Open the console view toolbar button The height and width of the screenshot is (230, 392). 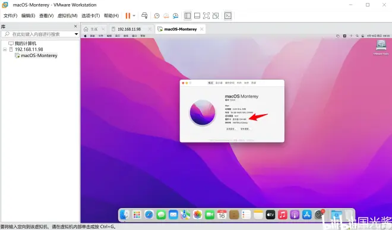click(227, 16)
